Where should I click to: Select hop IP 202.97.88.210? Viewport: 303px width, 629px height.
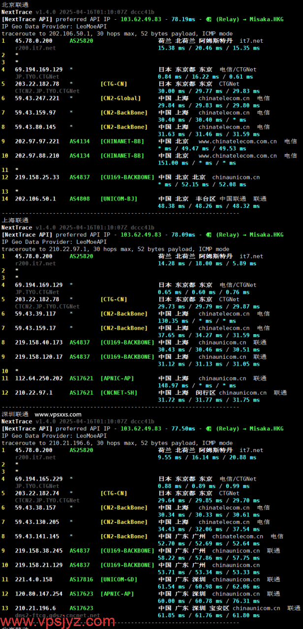tap(37, 156)
